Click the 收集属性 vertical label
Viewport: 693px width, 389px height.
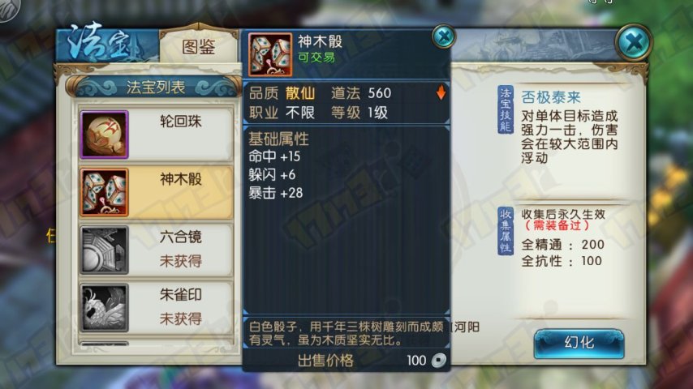[506, 230]
